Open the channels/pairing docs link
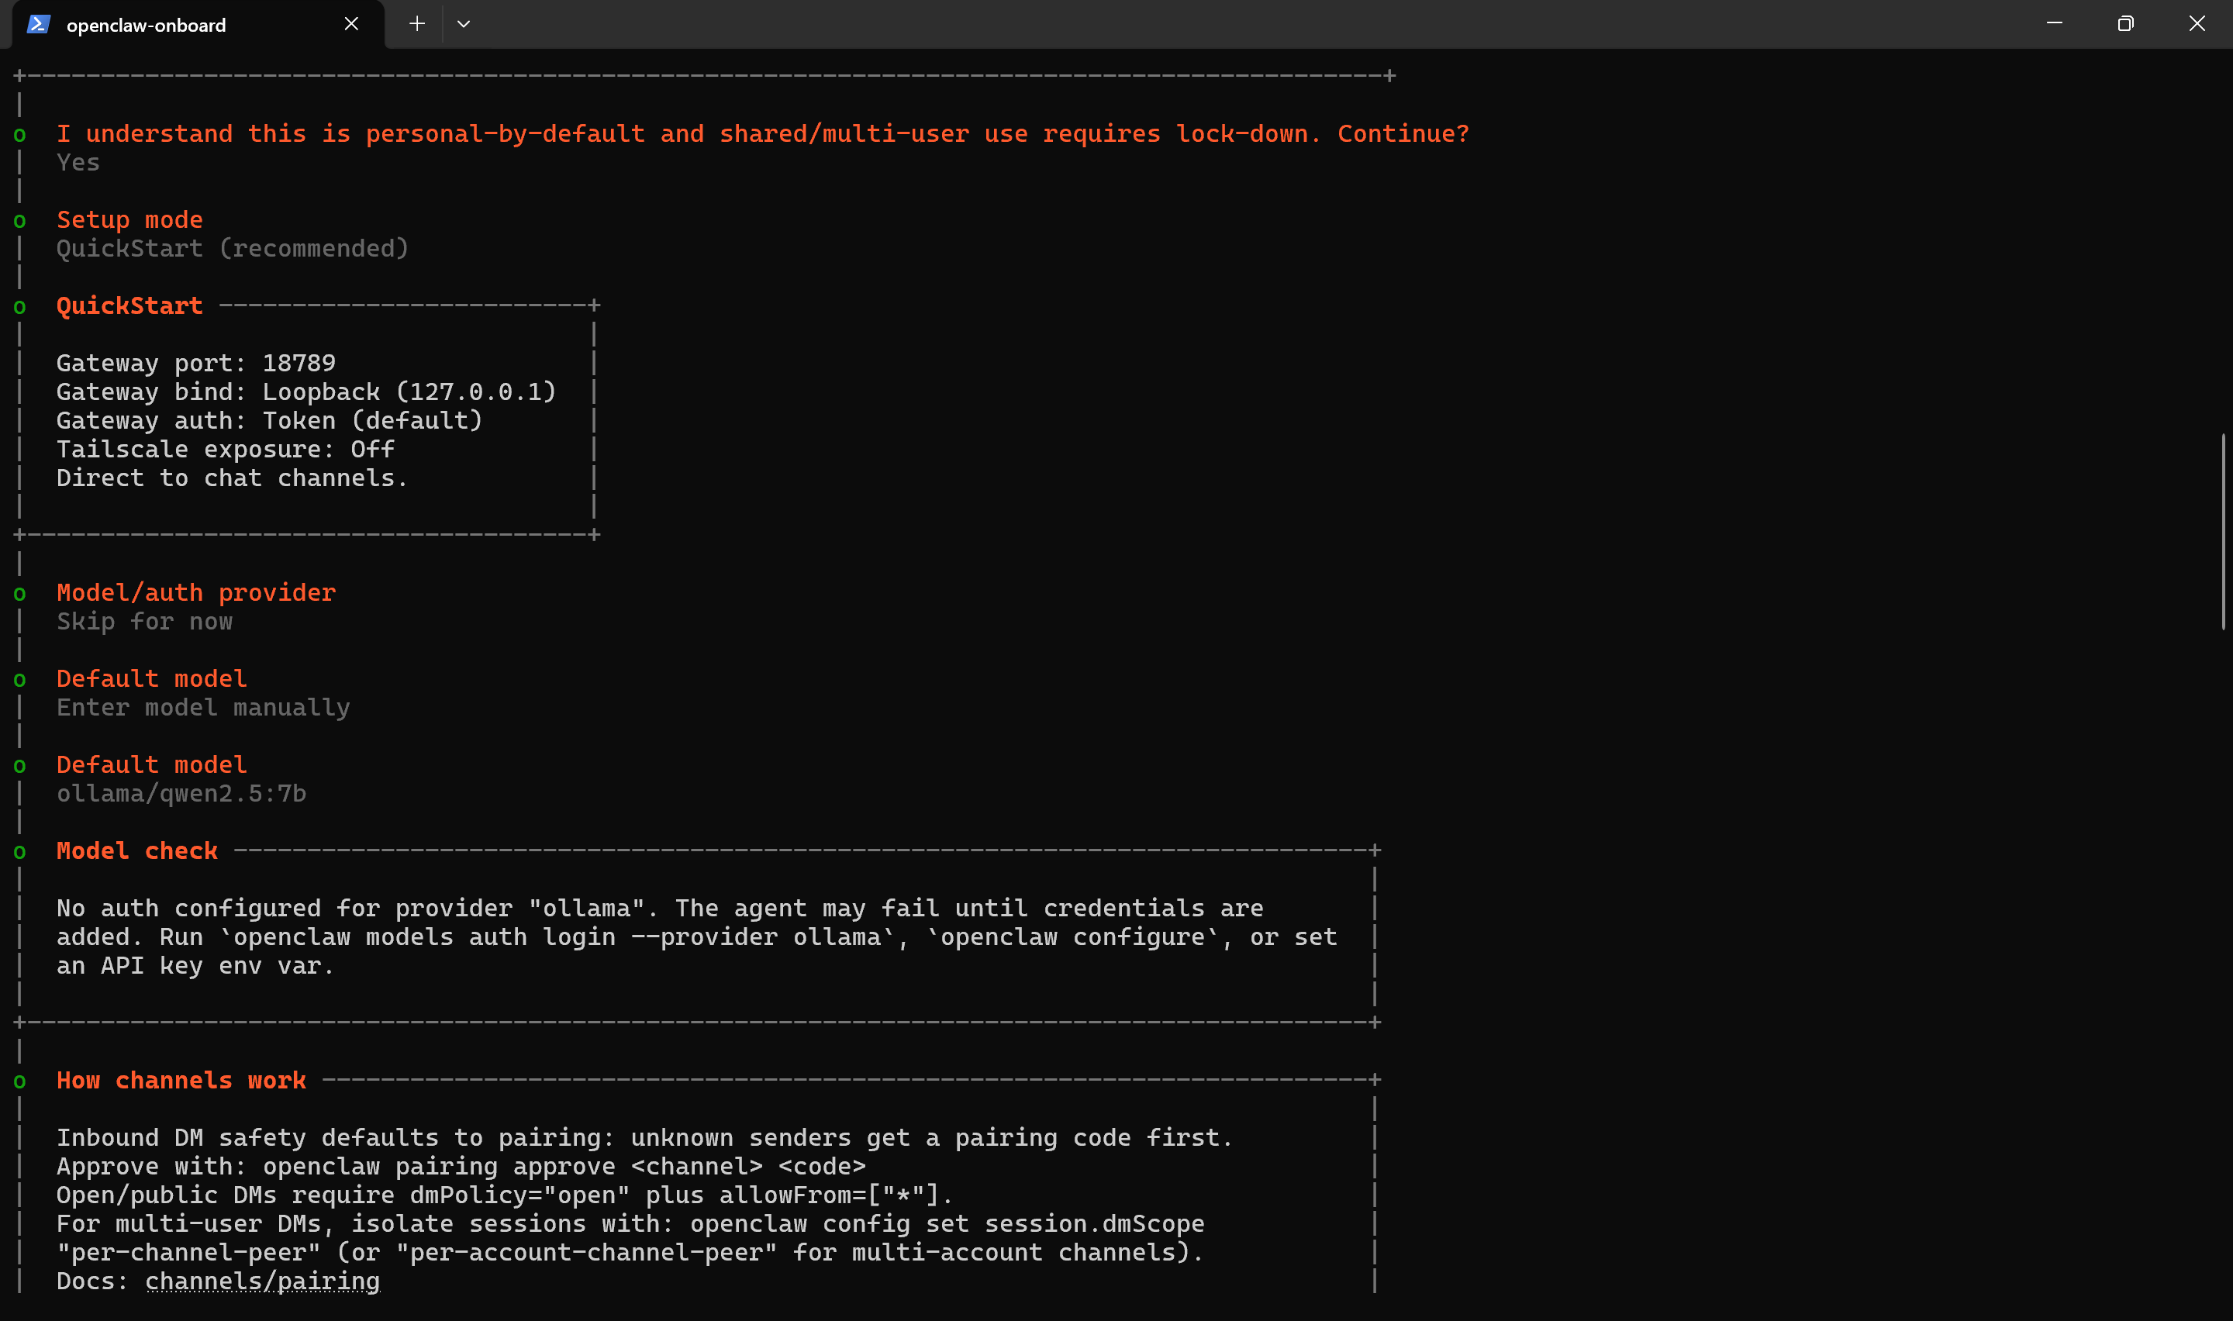Screen dimensions: 2233x1321 tap(263, 1281)
